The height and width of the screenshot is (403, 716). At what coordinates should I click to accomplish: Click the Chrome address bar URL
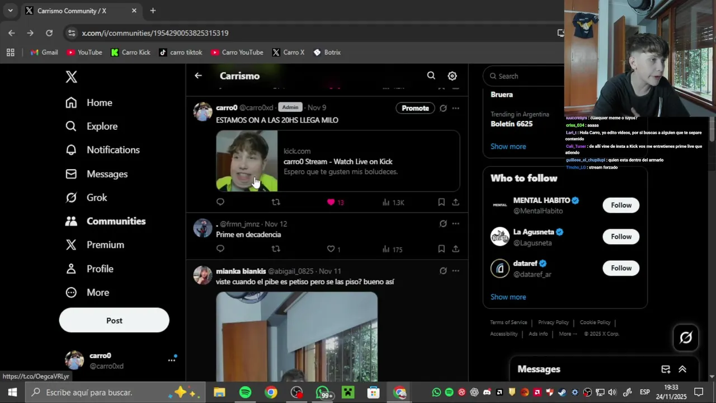155,33
